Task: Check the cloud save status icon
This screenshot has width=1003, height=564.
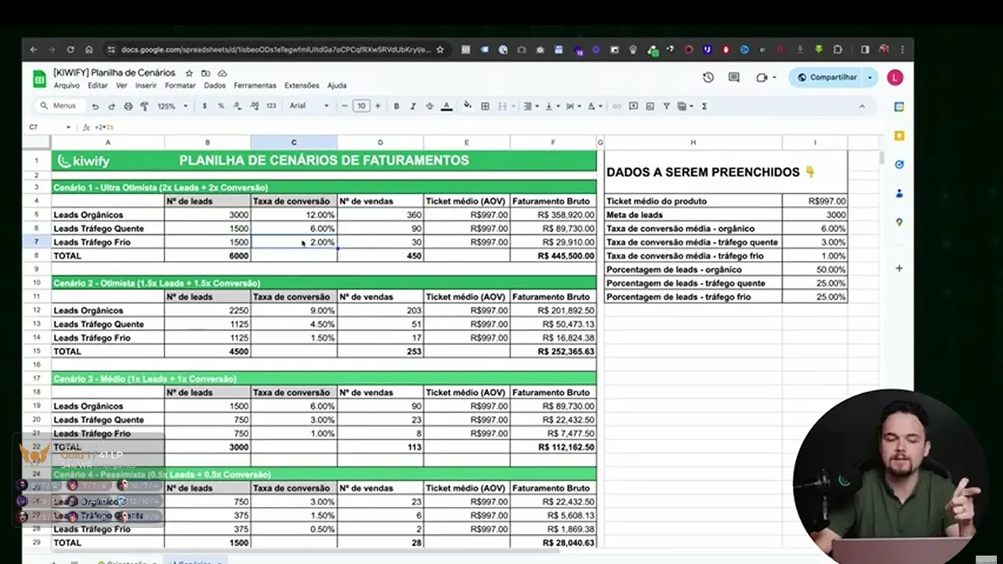Action: click(222, 73)
